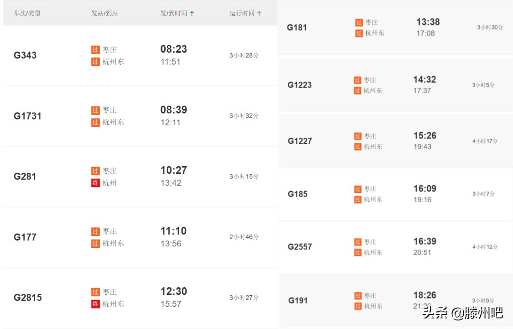Sort by 发/到时间 column arrow

tap(192, 13)
